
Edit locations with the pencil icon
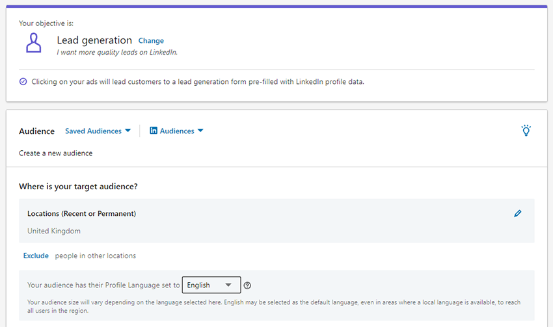coord(517,213)
